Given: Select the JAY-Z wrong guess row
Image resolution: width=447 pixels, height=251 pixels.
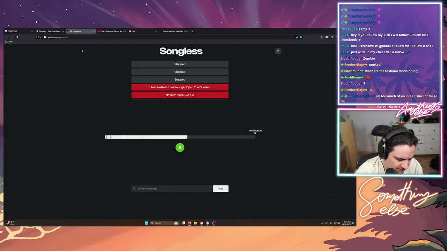Looking at the screenshot, I should pos(180,95).
